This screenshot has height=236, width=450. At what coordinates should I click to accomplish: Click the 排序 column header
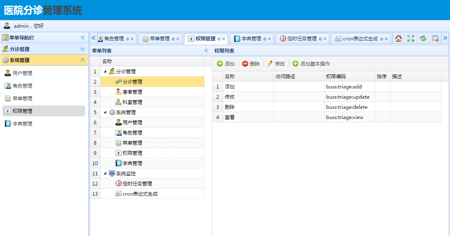[383, 76]
